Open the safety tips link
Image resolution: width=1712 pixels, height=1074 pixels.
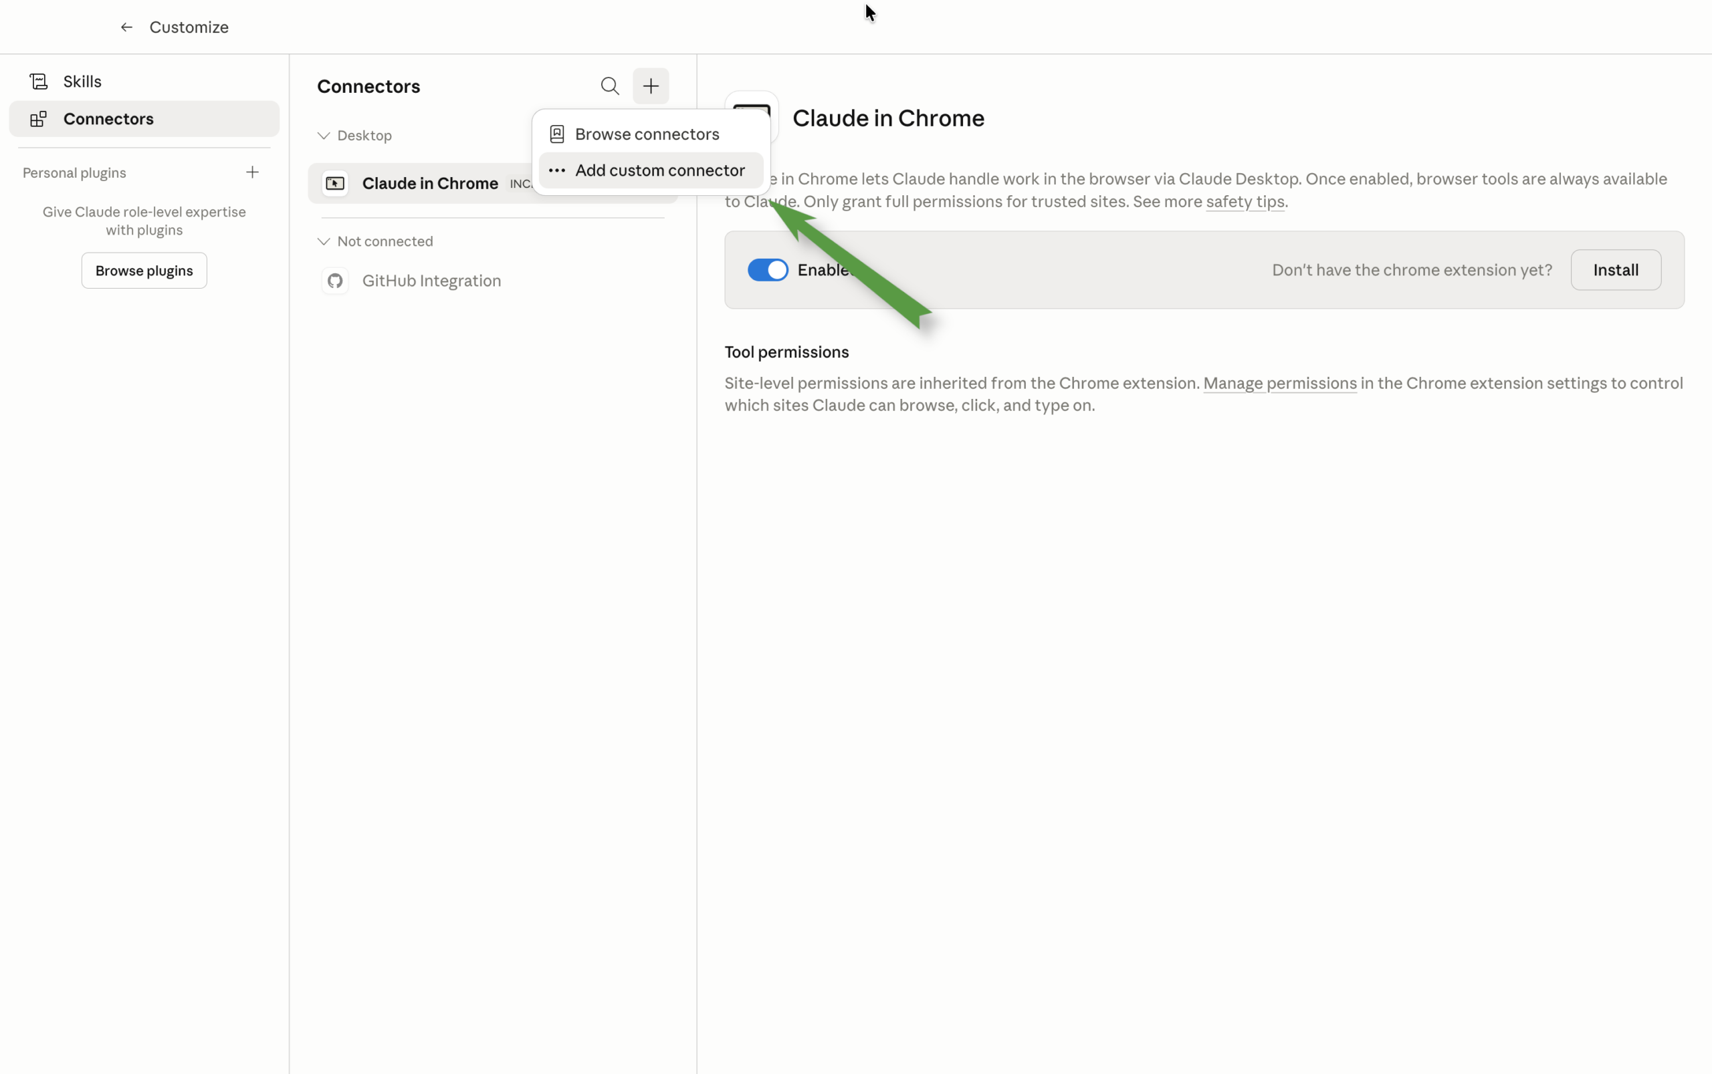point(1245,202)
